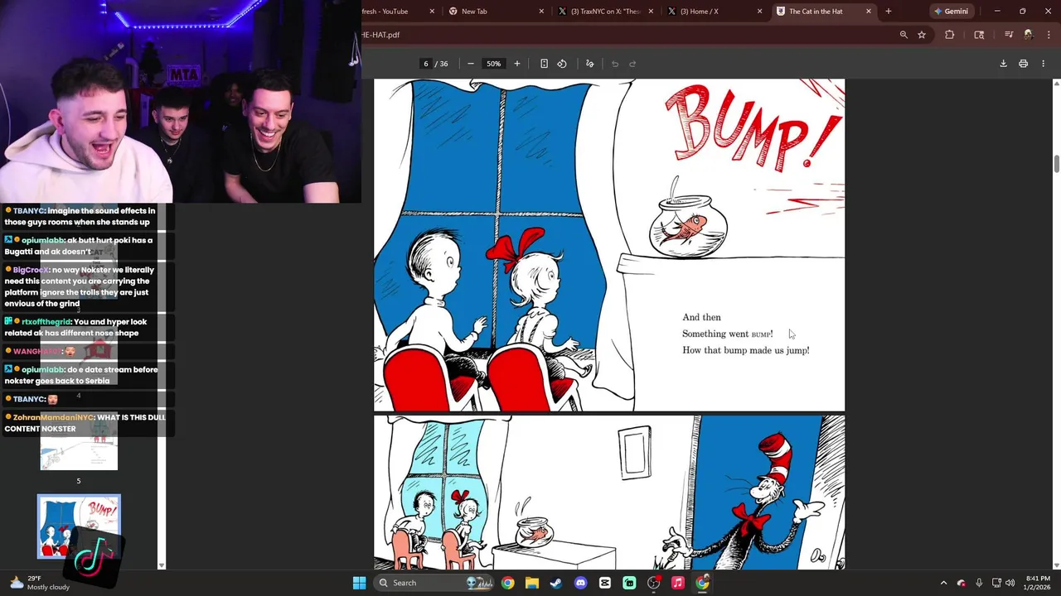Viewport: 1061px width, 596px height.
Task: Switch to the Home / X tab
Action: 715,12
